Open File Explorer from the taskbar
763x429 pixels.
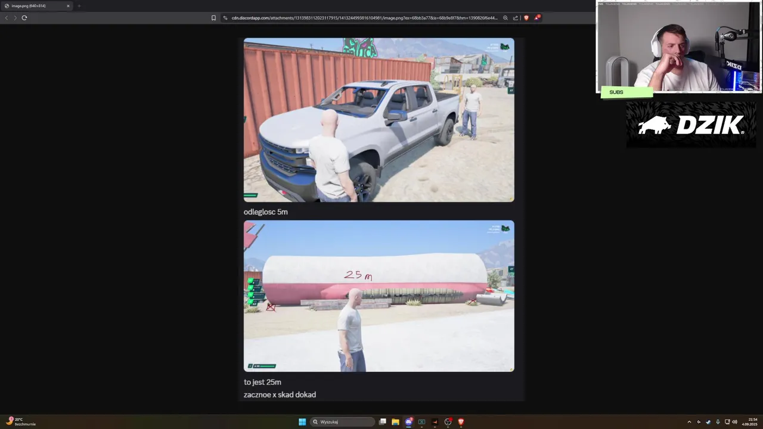point(395,422)
